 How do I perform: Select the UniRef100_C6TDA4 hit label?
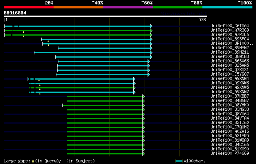pyautogui.click(x=230, y=26)
